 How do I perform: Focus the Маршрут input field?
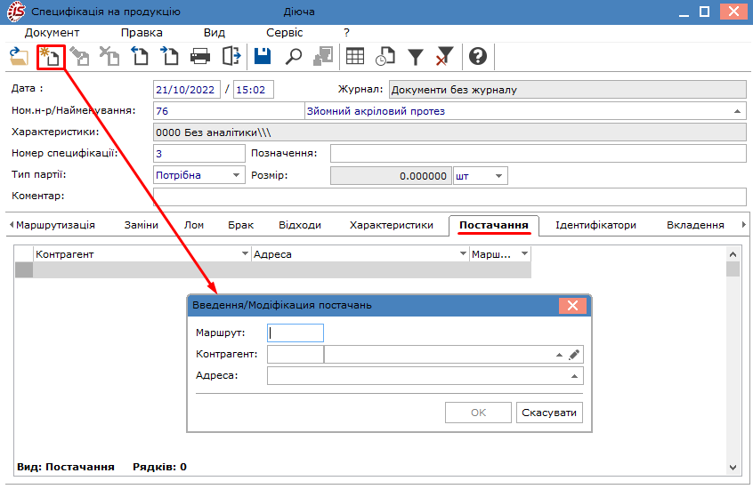(x=296, y=333)
